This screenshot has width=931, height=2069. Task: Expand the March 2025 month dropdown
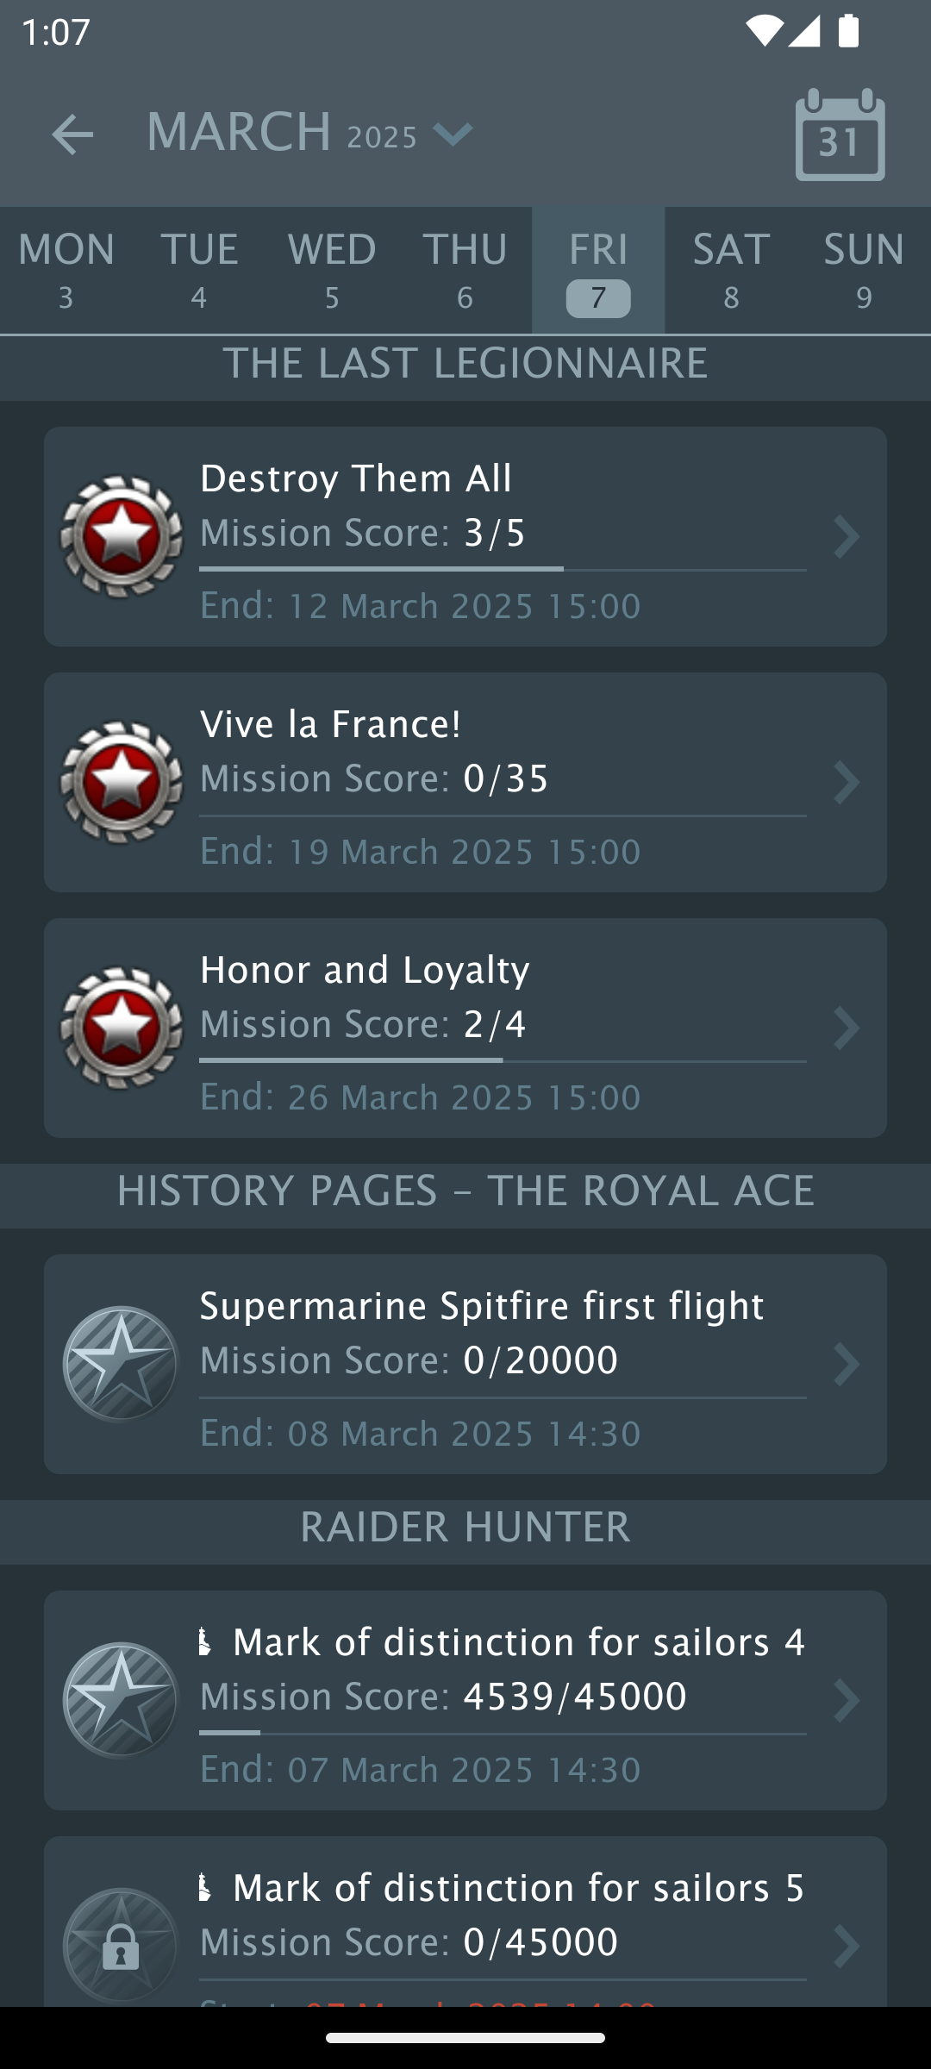453,134
